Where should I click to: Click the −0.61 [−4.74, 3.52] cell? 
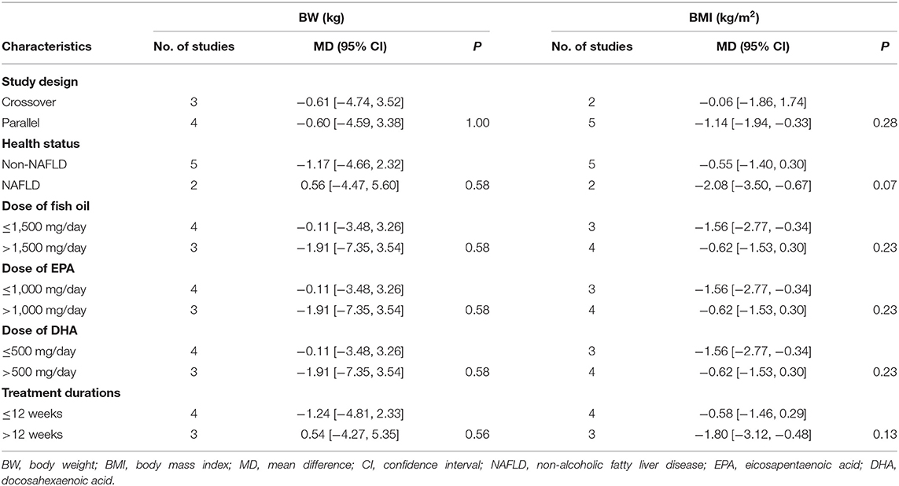[x=347, y=103]
